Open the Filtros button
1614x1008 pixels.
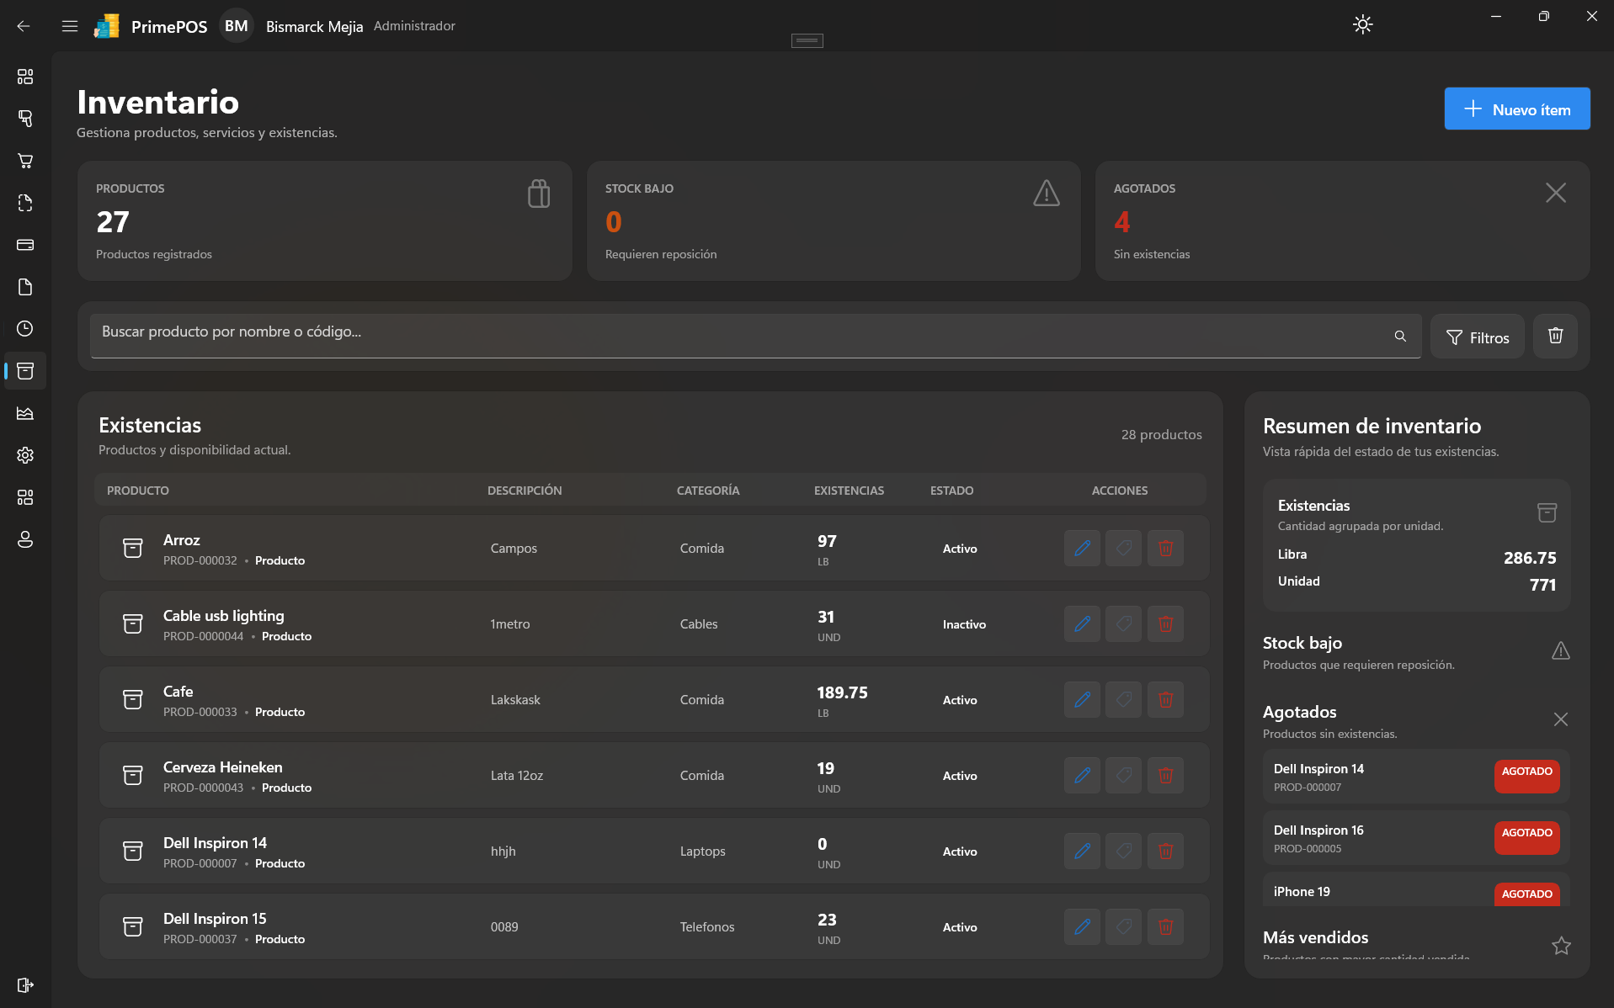click(1478, 337)
